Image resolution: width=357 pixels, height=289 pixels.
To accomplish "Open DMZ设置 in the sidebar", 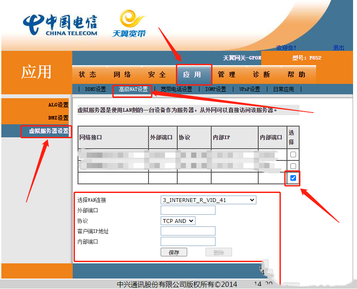I will click(x=58, y=118).
